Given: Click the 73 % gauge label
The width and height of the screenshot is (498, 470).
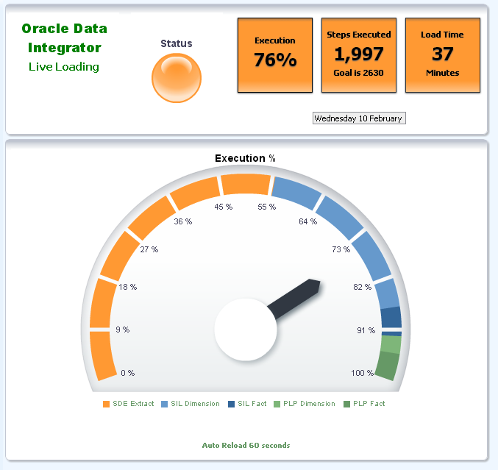Looking at the screenshot, I should click(x=341, y=249).
